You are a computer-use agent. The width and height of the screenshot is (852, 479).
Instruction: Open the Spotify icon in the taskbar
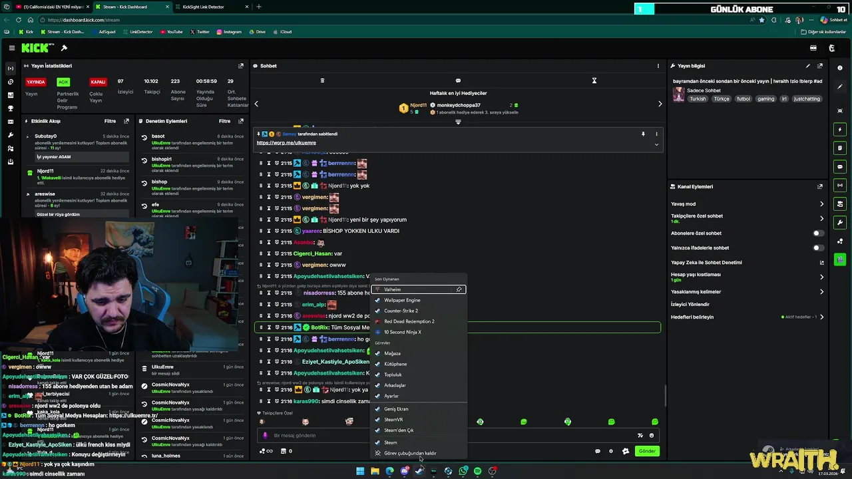[x=477, y=471]
